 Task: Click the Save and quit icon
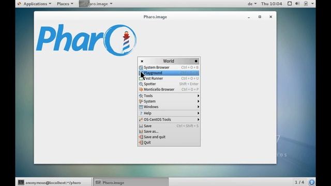[x=141, y=137]
